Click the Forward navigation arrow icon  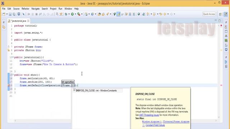[x=171, y=14]
